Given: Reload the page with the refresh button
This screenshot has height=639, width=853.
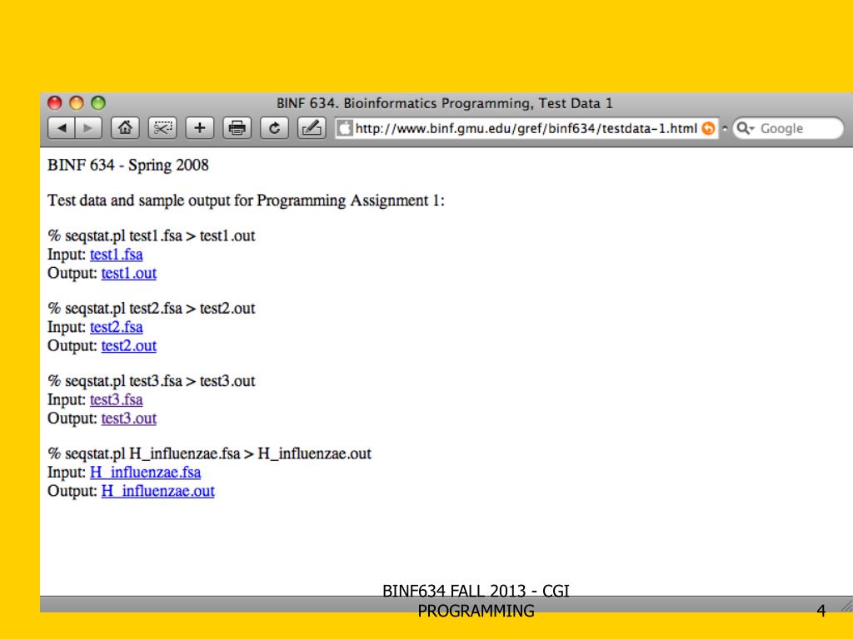Looking at the screenshot, I should (274, 128).
